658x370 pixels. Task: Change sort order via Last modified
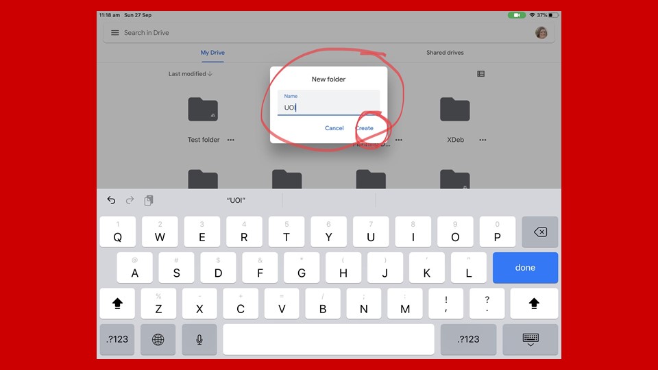(191, 74)
